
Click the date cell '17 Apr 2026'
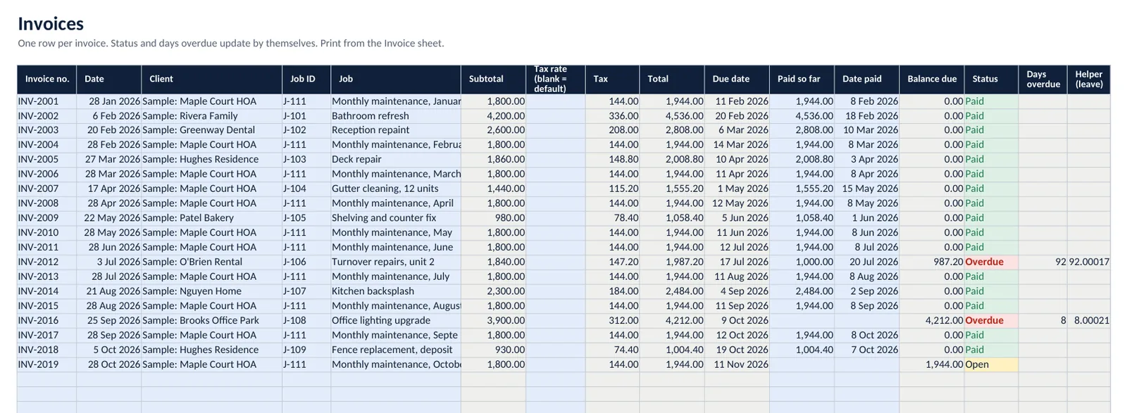pos(109,189)
